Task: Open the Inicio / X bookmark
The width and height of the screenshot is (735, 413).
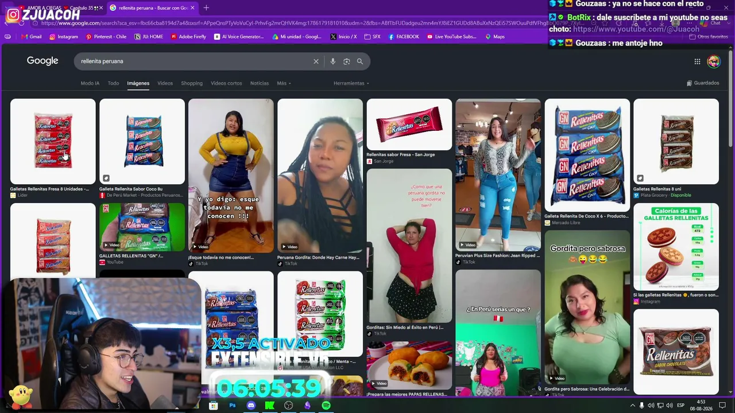Action: 343,37
